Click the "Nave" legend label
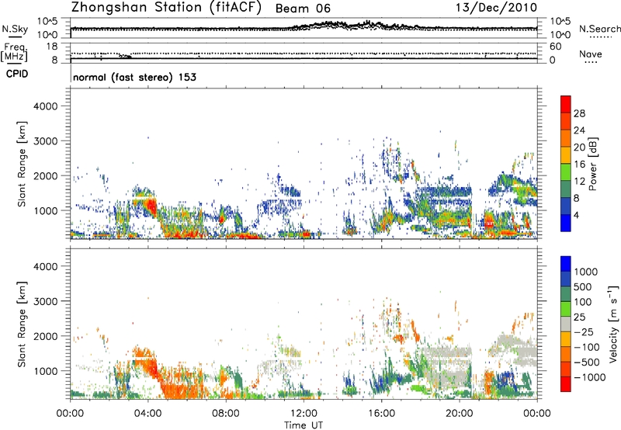This screenshot has height=430, width=621. [591, 54]
